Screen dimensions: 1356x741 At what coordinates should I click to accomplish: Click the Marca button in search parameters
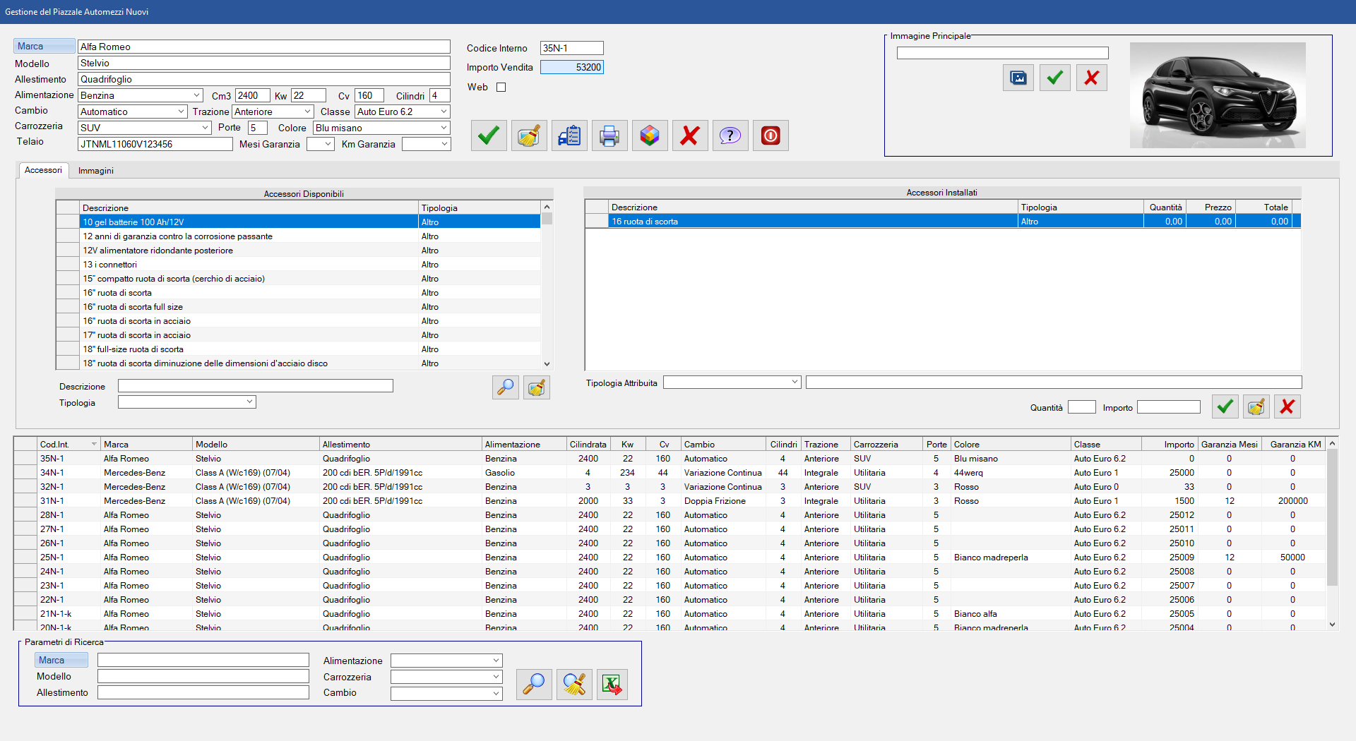(61, 660)
